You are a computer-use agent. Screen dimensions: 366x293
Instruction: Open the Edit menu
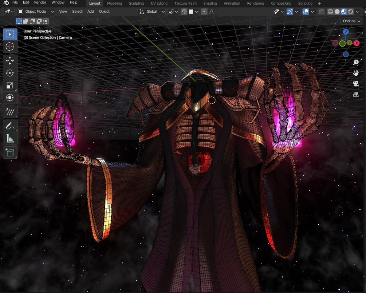26,2
